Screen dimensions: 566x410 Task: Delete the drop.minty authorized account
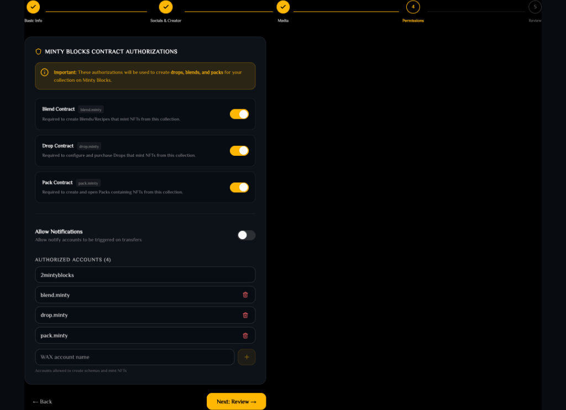[245, 315]
